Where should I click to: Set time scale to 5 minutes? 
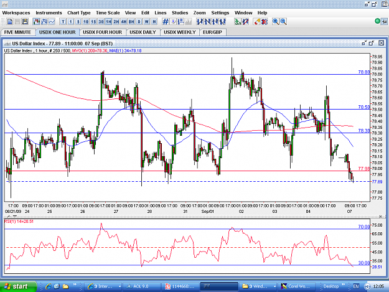click(x=78, y=22)
